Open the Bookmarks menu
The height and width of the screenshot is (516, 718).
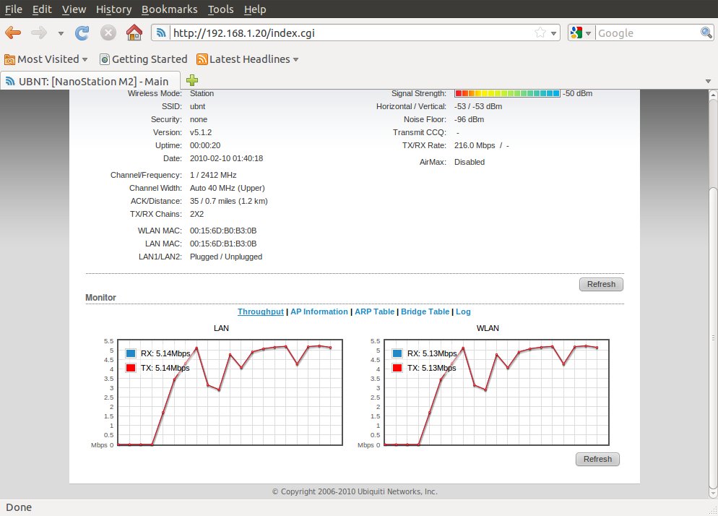(x=170, y=9)
